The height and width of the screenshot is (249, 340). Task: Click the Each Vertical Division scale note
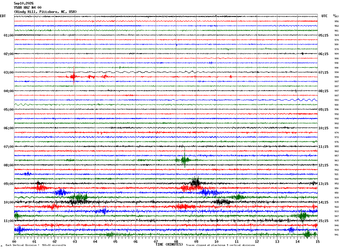36,245
